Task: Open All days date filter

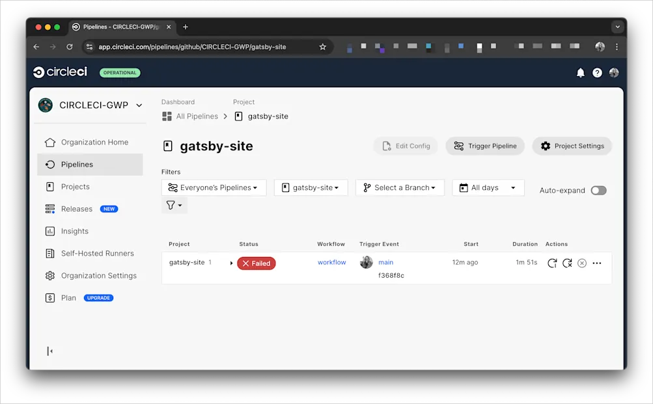Action: (x=488, y=187)
